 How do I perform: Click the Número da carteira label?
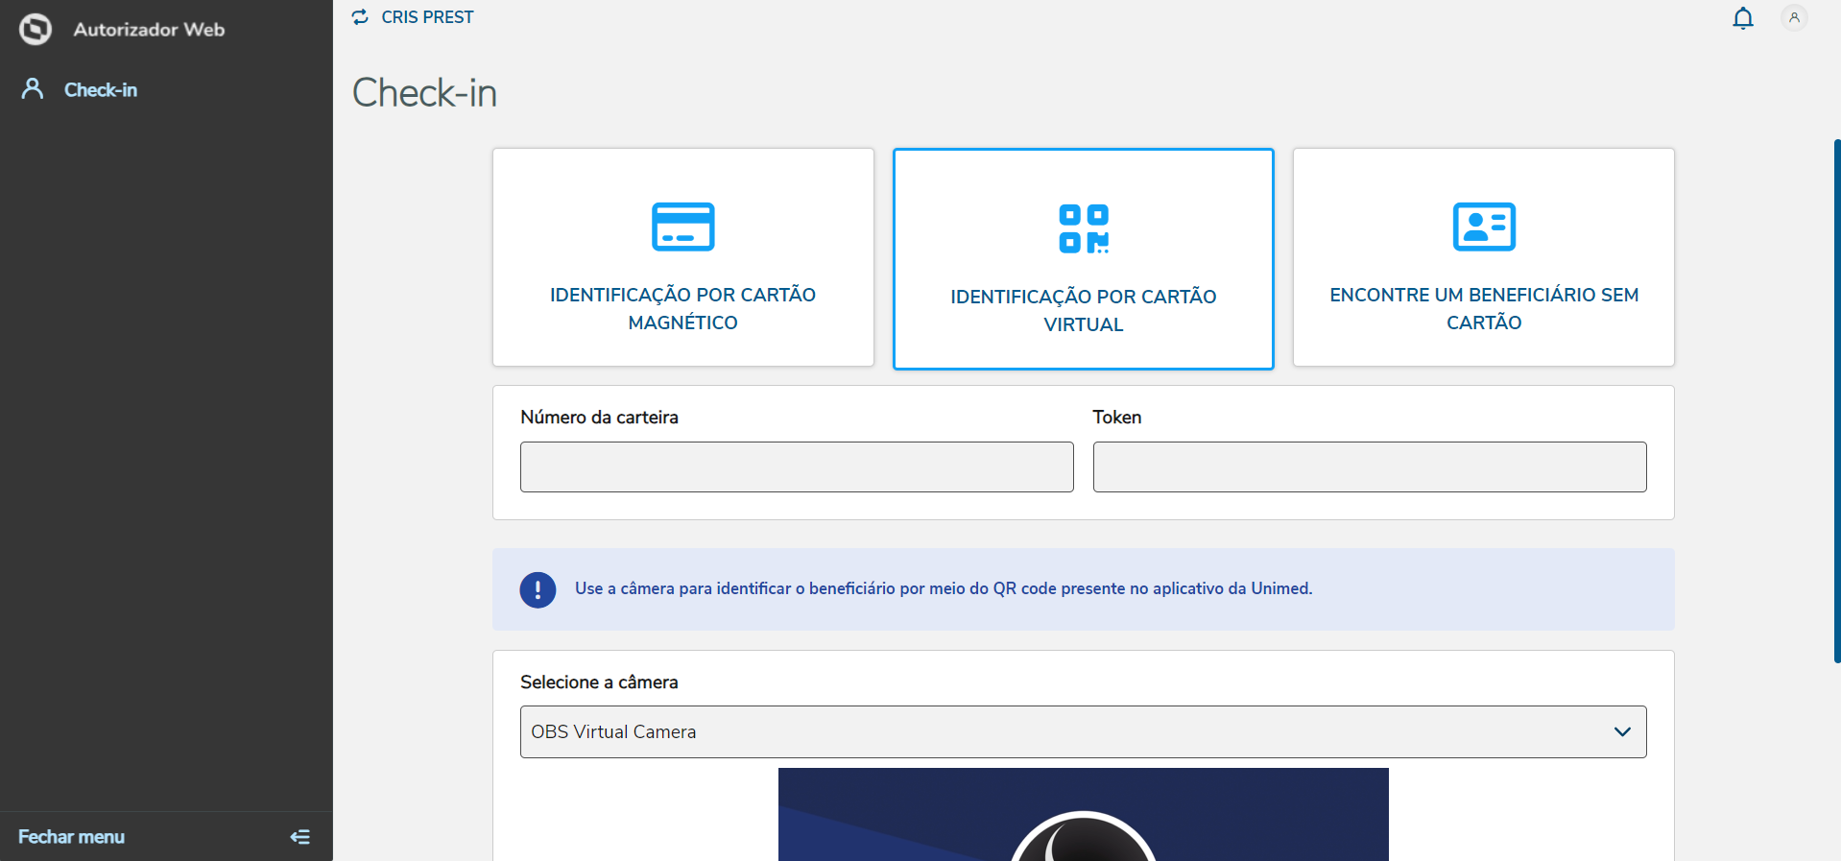tap(599, 417)
